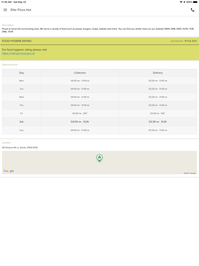Select the highlighted Sat day cell

pyautogui.click(x=22, y=122)
